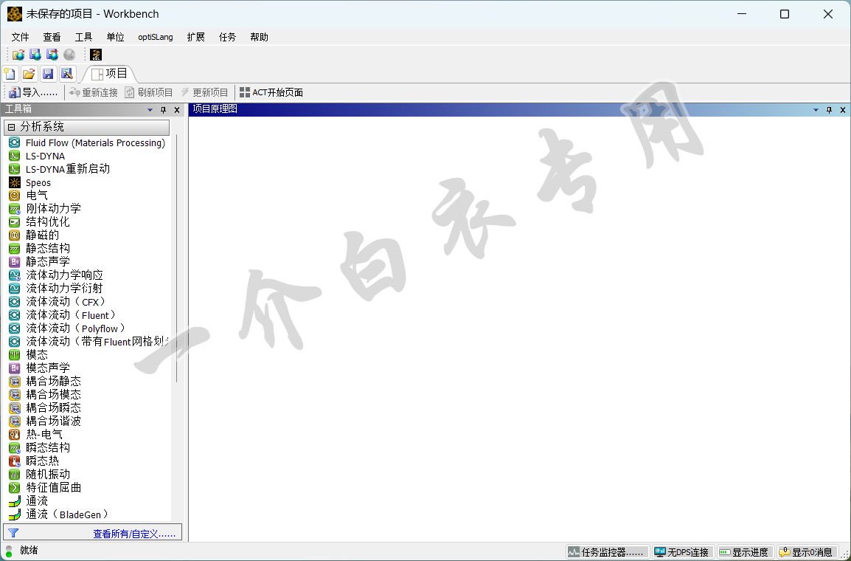Click 刷新项目 refresh project

[149, 92]
